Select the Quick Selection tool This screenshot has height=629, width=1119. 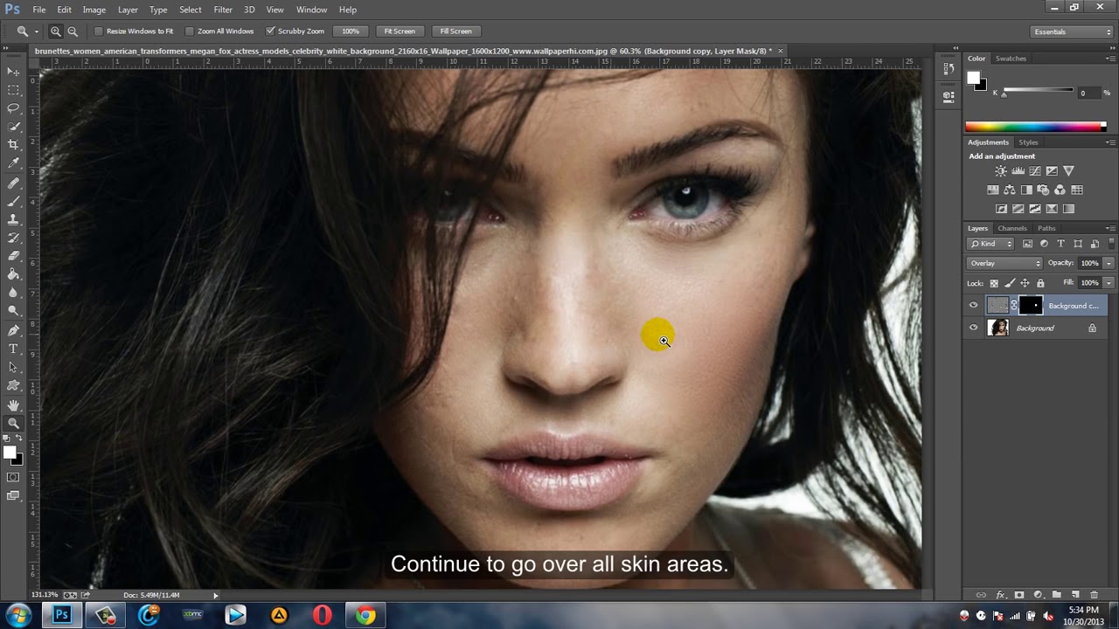[13, 127]
